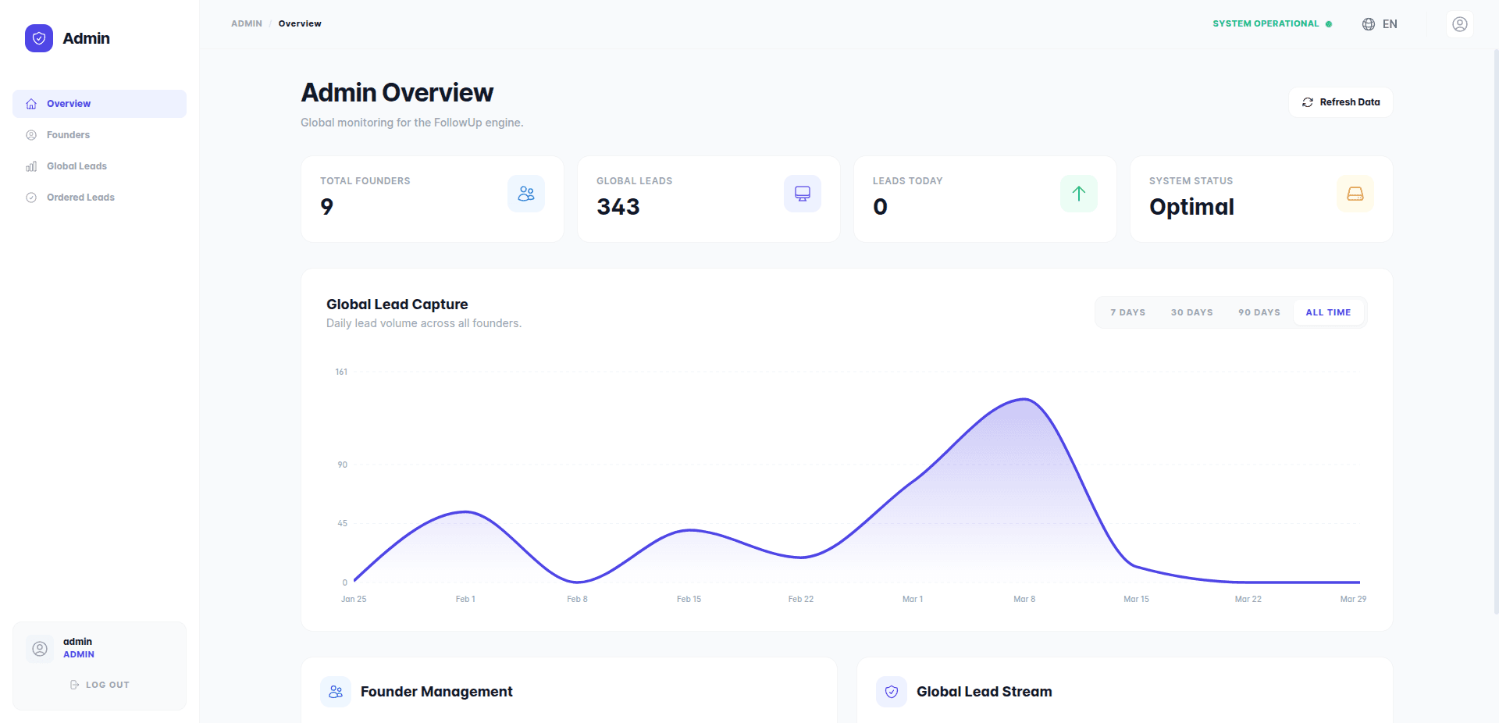
Task: Click the Log Out button
Action: (99, 685)
